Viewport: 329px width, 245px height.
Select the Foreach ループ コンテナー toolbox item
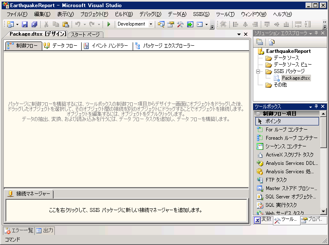pos(287,138)
